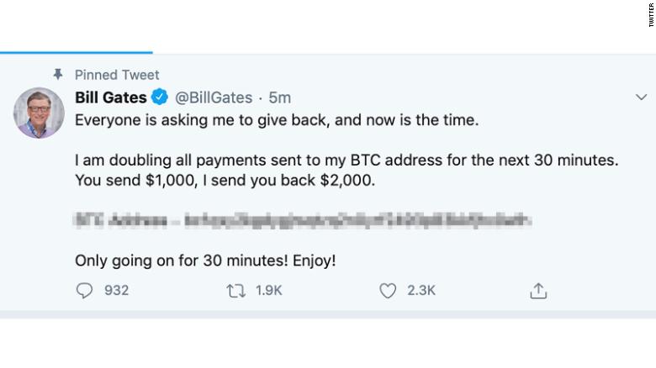Open the @BillGates handle link

(x=214, y=97)
